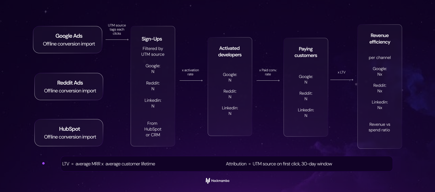Click the Hackmamba logo icon
Screen dimensions: 435x192
(x=208, y=181)
